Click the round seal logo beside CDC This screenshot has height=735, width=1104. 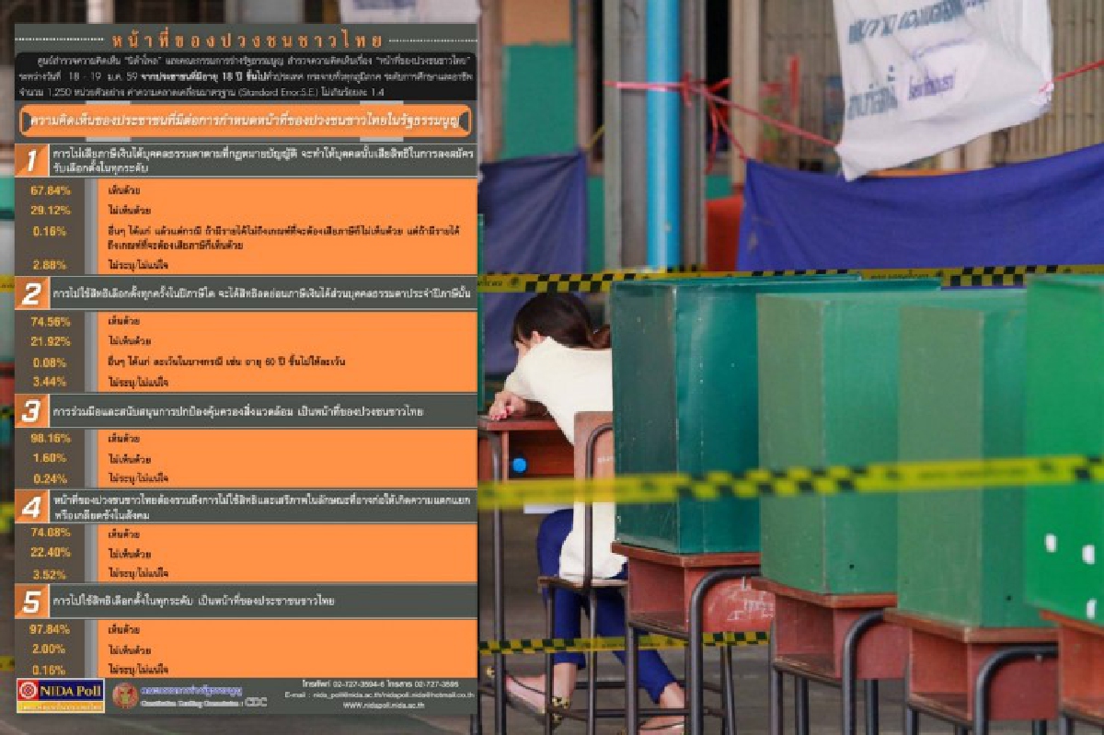(125, 695)
